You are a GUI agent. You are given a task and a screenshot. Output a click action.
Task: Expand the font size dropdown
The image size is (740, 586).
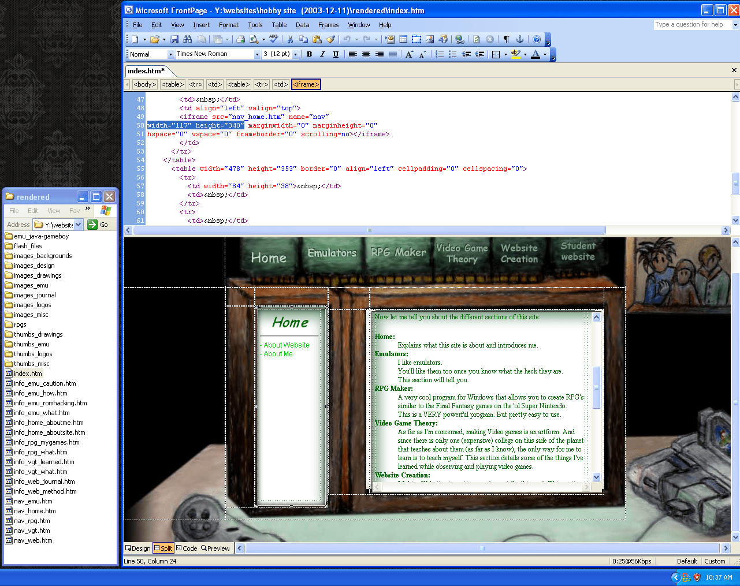coord(295,54)
